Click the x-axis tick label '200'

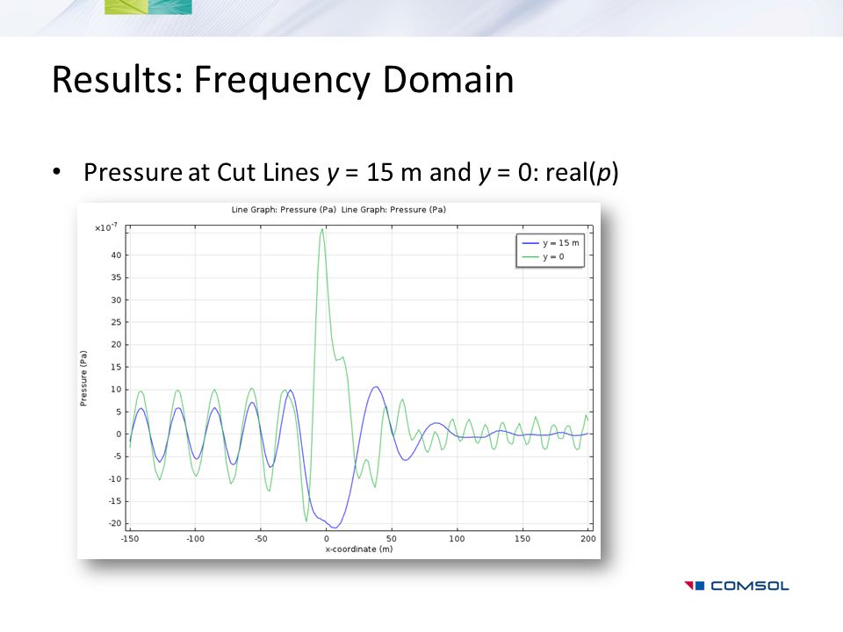click(x=588, y=538)
